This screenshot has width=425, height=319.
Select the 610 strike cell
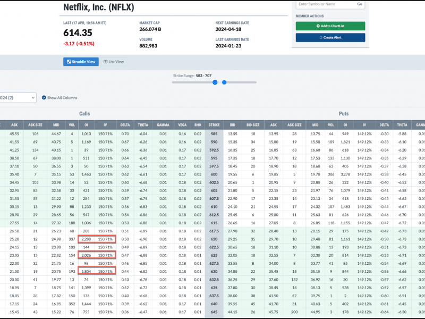point(214,207)
